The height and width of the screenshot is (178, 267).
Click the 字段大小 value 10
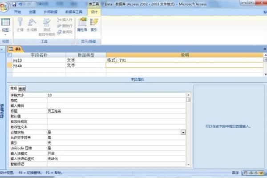(x=116, y=95)
